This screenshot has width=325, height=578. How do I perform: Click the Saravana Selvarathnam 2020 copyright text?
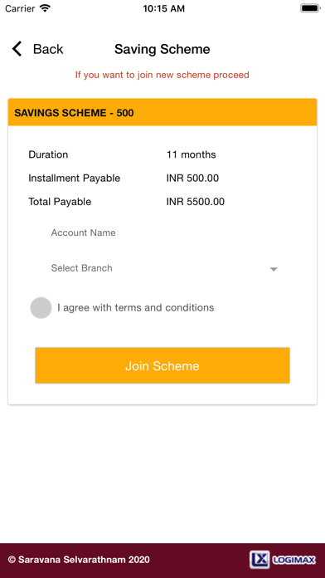tap(79, 560)
